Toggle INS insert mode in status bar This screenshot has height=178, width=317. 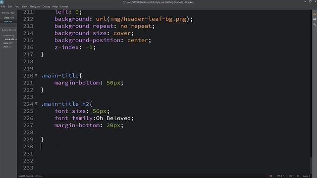pos(271,176)
